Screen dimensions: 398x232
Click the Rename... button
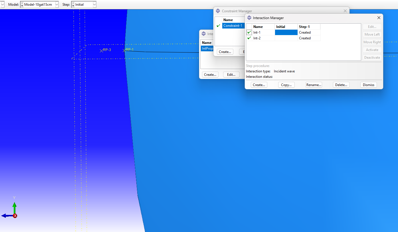314,85
